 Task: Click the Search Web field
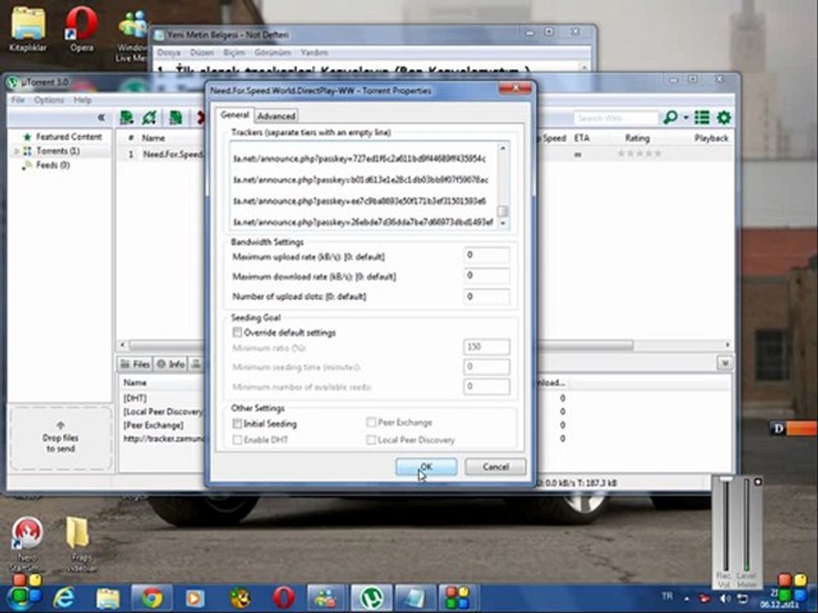615,117
